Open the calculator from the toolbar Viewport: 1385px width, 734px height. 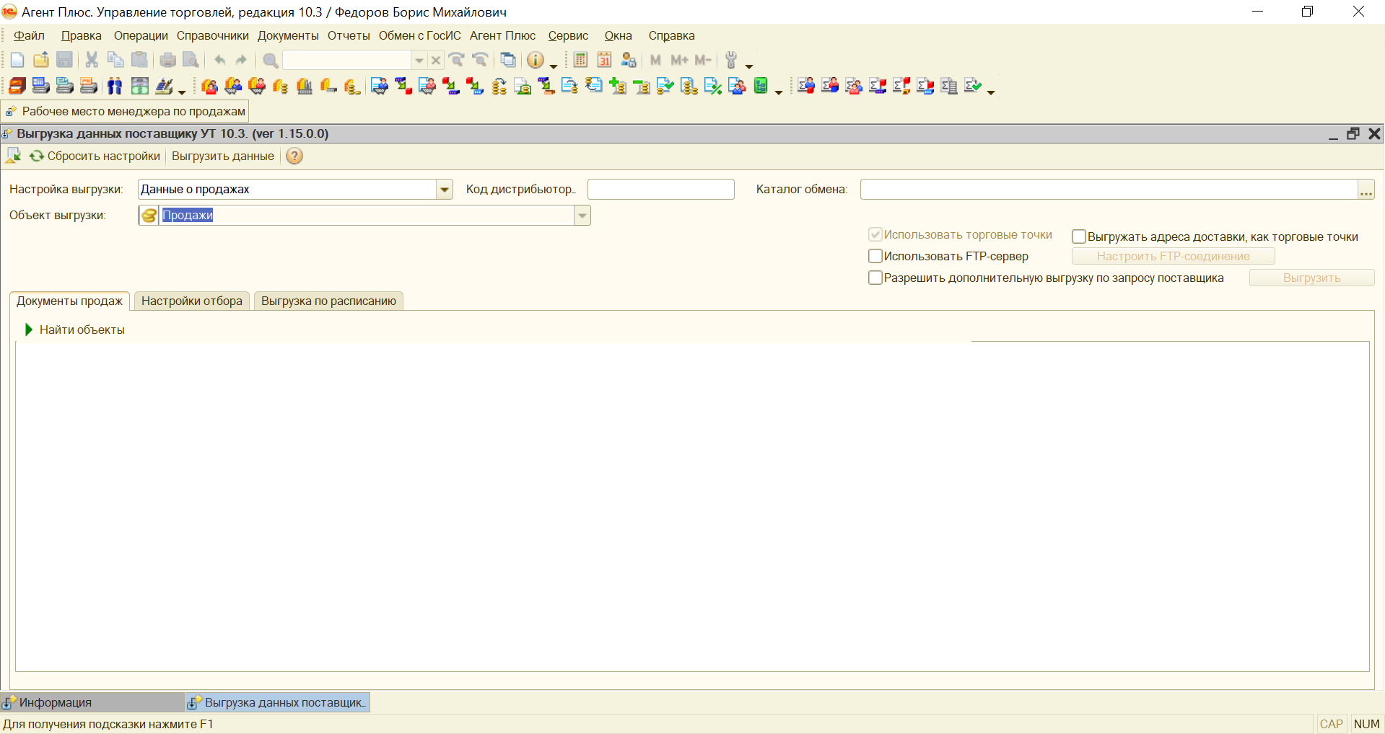point(580,61)
